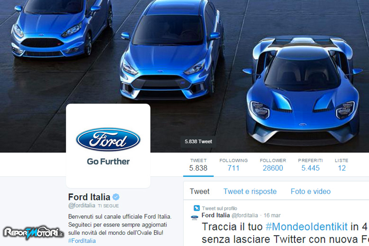This screenshot has width=369, height=246.
Task: Open the #MondeoIdentikit hashtag link
Action: pos(306,227)
